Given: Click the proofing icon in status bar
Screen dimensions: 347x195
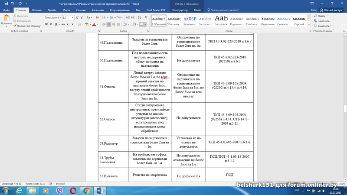Looking at the screenshot, I should 50,184.
